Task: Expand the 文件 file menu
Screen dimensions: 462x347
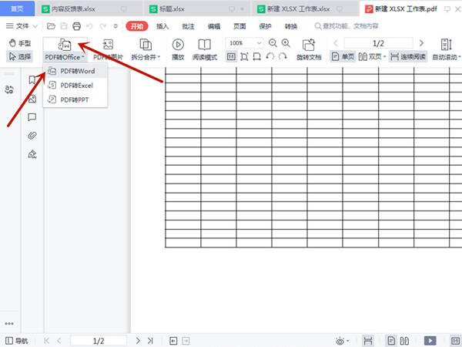Action: click(x=22, y=26)
